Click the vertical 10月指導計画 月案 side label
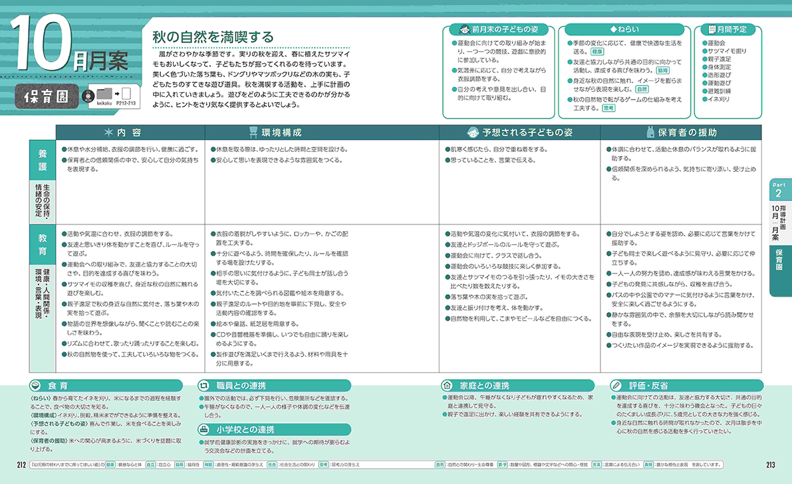792x484 pixels. 778,222
